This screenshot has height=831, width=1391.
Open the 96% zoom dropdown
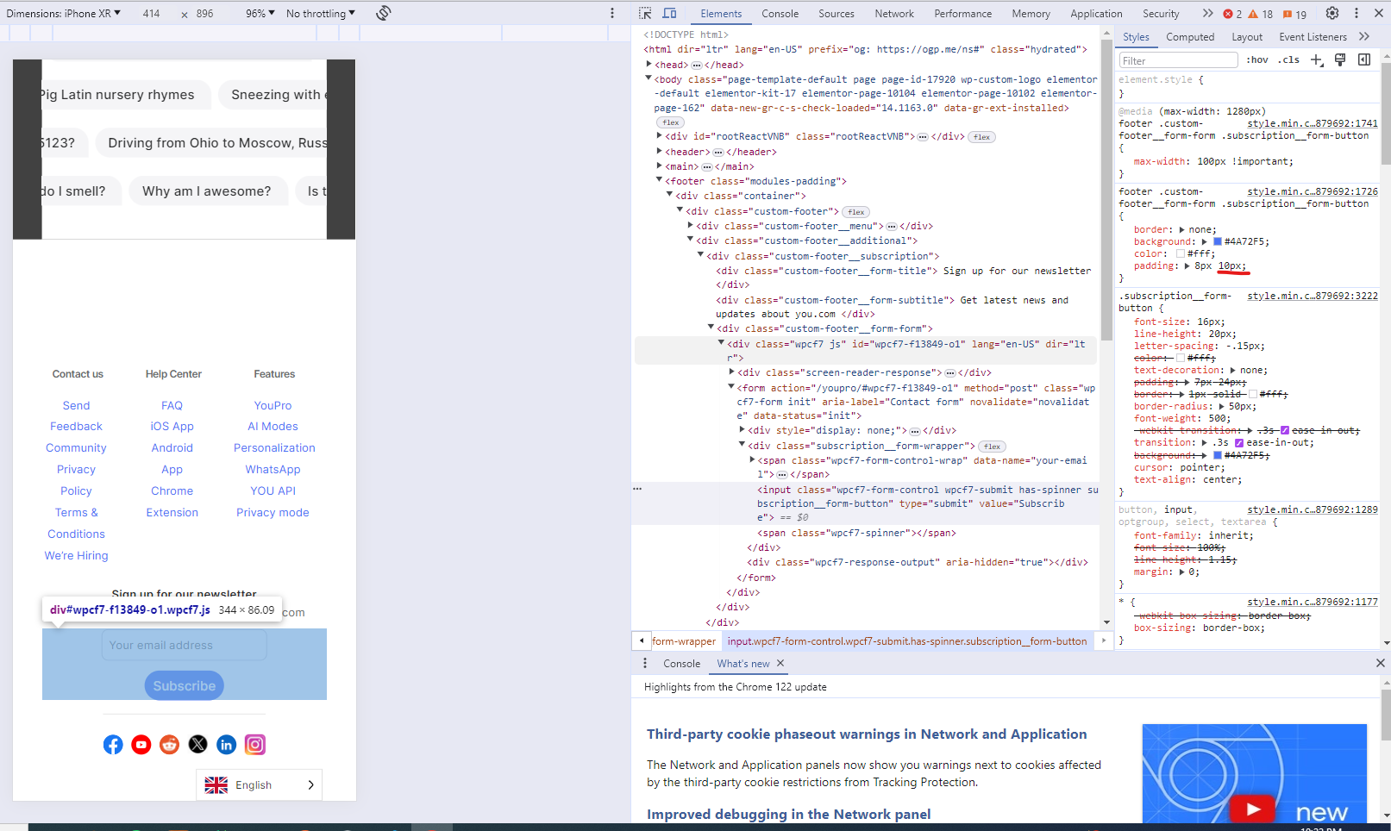[260, 14]
